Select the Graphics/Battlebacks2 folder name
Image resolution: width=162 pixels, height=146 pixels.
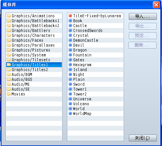pyautogui.click(x=35, y=26)
